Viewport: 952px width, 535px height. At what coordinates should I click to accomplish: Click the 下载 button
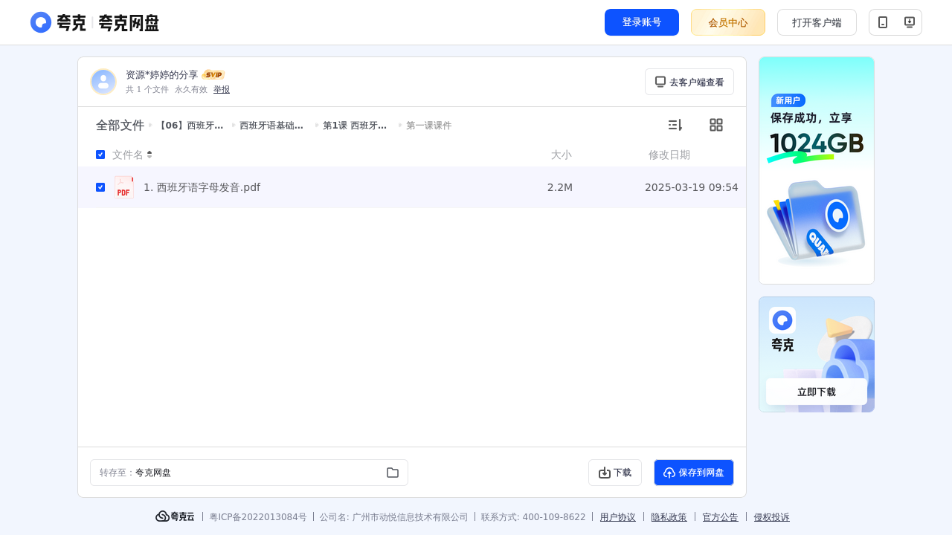615,473
